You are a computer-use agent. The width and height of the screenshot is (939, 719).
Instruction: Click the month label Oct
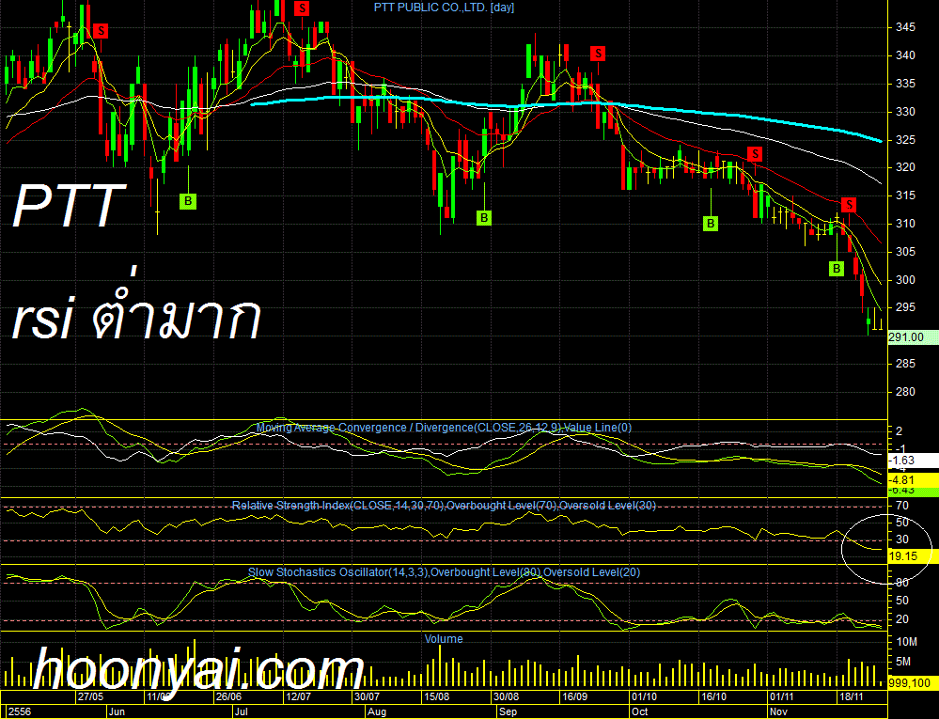[x=639, y=711]
